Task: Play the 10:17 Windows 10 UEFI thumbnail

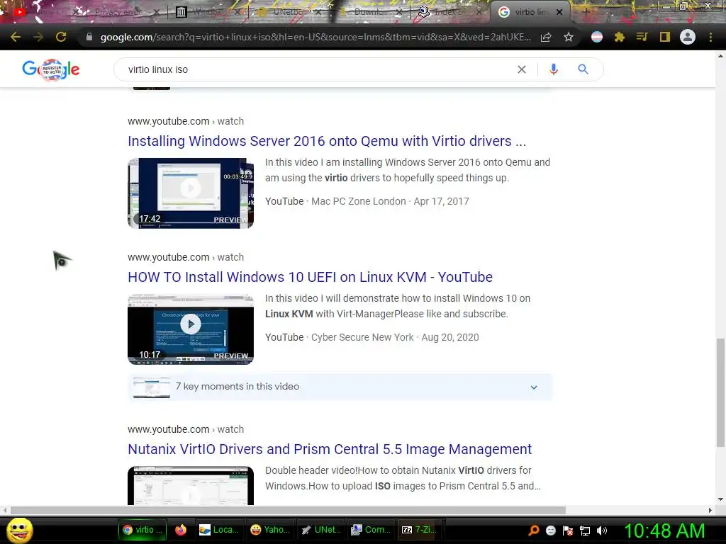Action: 190,329
